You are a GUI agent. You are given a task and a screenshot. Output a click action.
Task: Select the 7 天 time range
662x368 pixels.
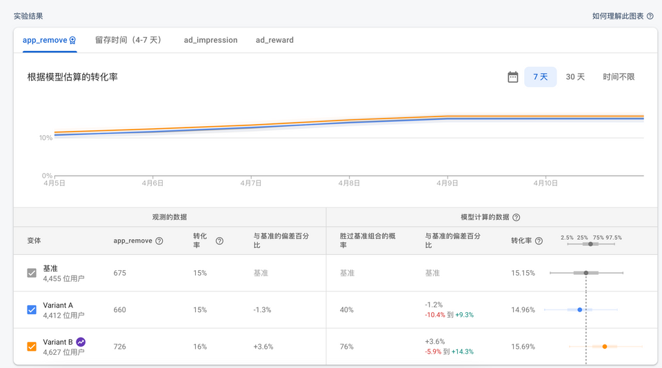(541, 76)
